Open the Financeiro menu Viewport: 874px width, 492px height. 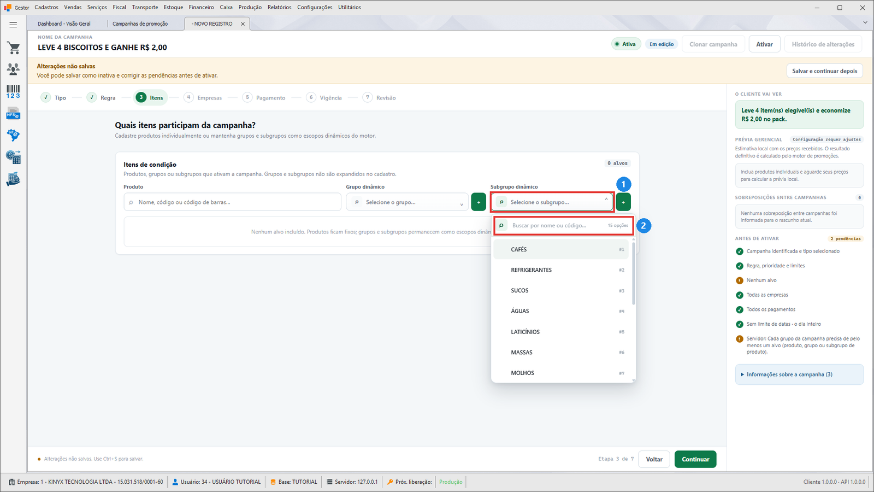pos(202,8)
